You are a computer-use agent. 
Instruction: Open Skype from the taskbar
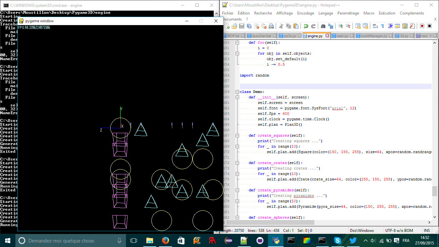(337, 241)
